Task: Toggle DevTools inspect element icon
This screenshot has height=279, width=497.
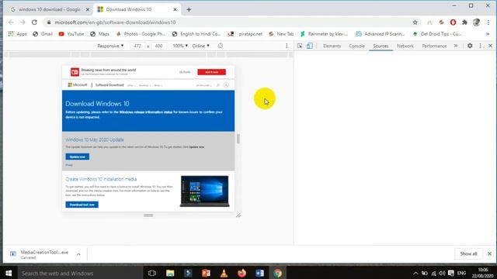Action: click(x=300, y=46)
